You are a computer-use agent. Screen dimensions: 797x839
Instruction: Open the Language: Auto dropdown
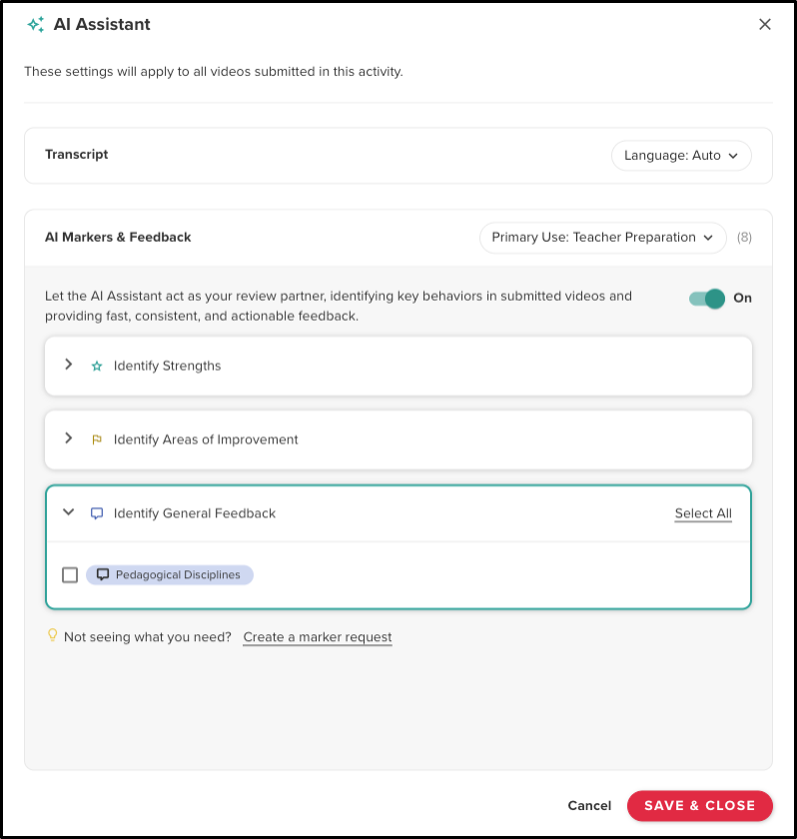[681, 156]
